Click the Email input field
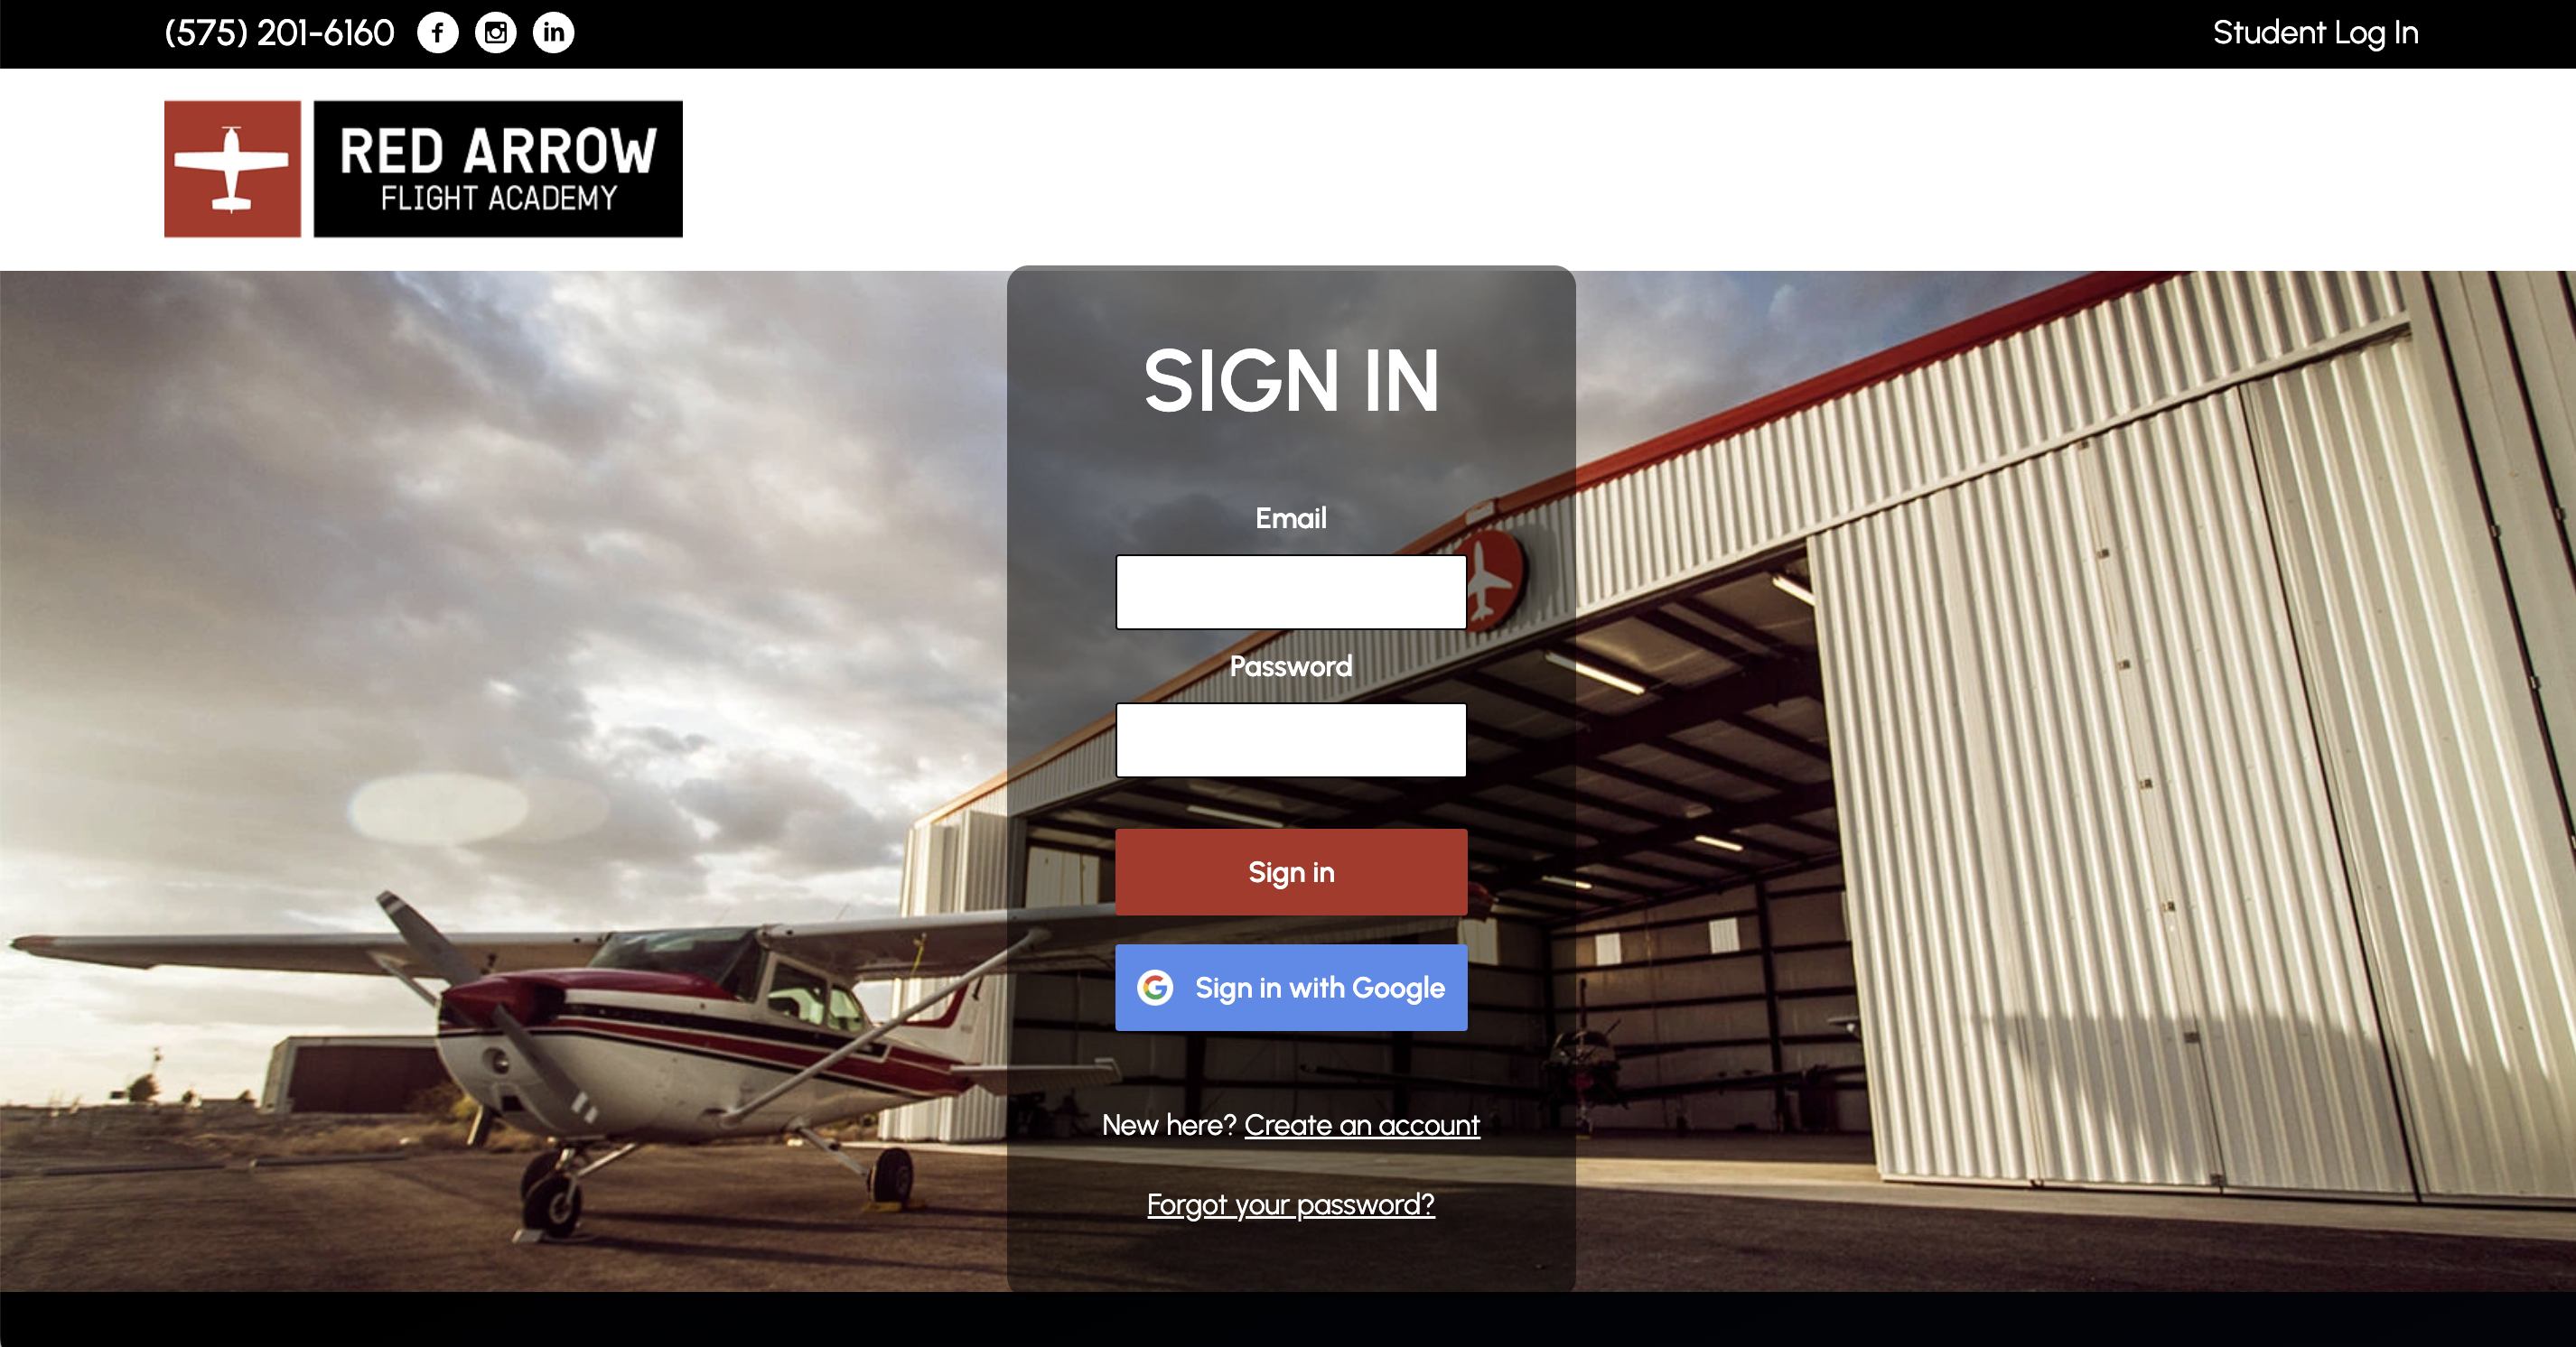The width and height of the screenshot is (2576, 1347). point(1290,591)
